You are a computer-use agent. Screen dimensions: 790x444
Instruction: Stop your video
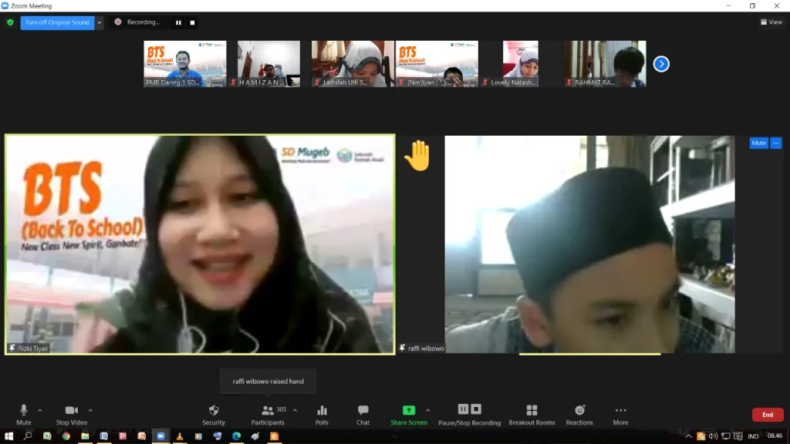(x=73, y=412)
